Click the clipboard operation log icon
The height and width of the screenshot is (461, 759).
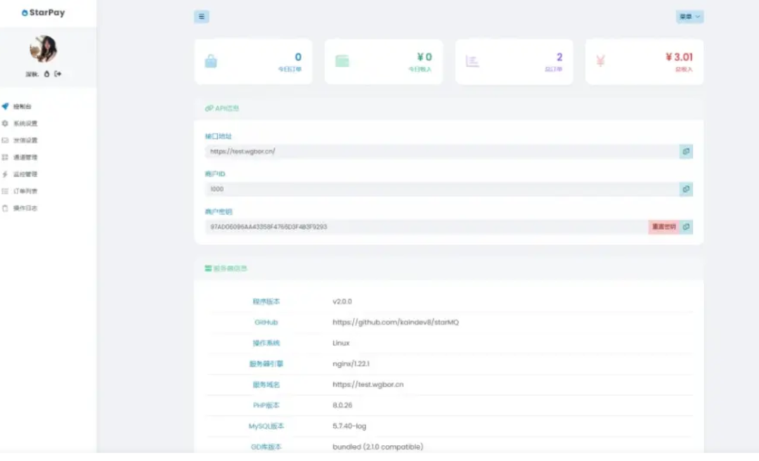click(6, 208)
